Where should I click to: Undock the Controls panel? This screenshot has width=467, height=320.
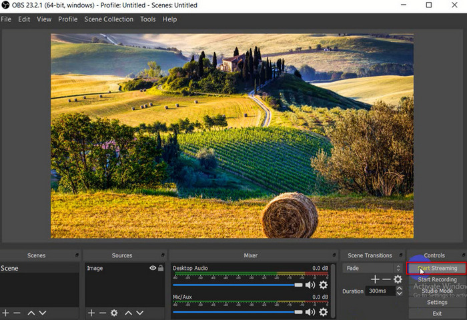[x=464, y=255]
